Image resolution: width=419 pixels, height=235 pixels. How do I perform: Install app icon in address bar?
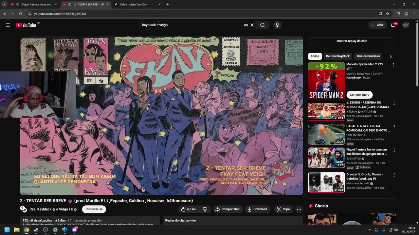pyautogui.click(x=380, y=14)
